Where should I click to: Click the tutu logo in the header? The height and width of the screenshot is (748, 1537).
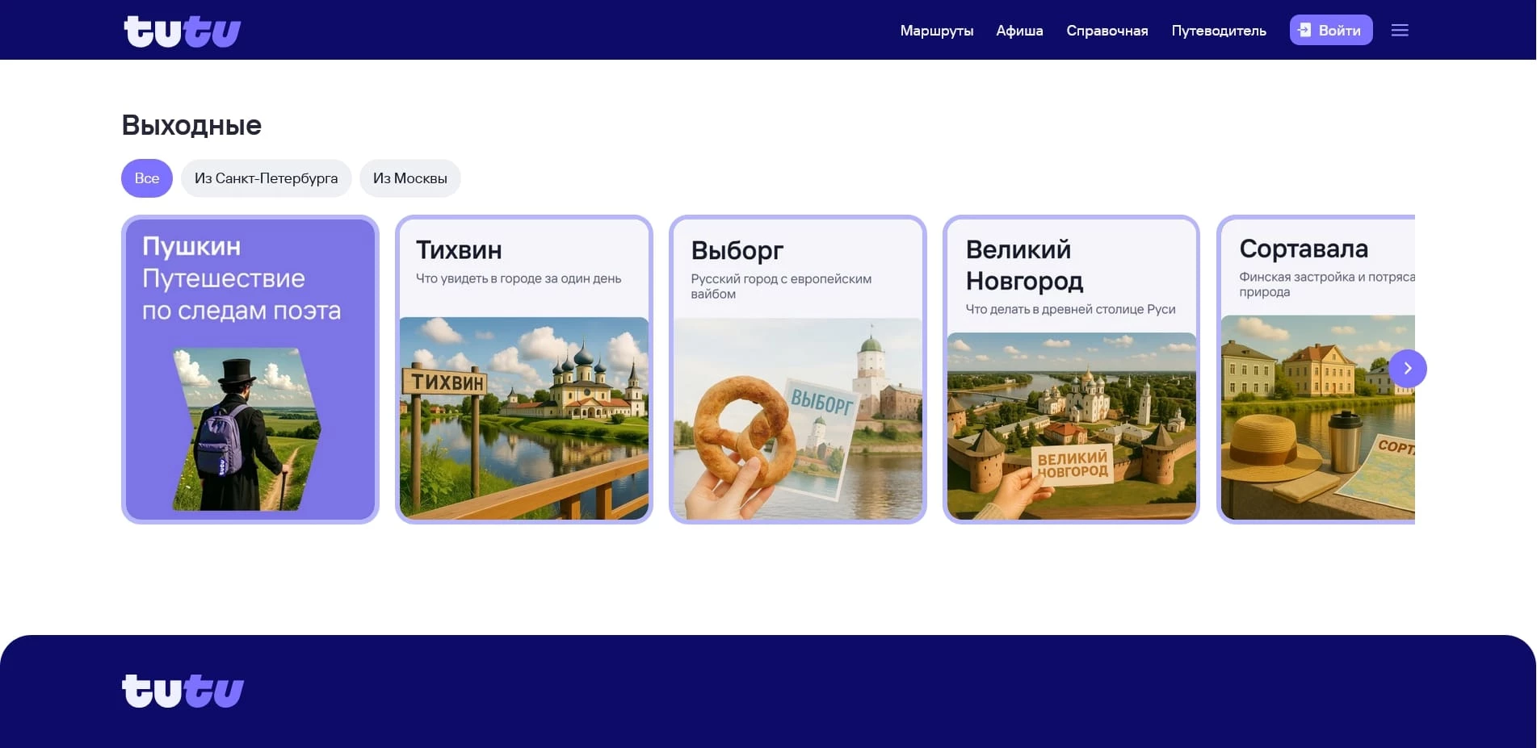coord(182,30)
